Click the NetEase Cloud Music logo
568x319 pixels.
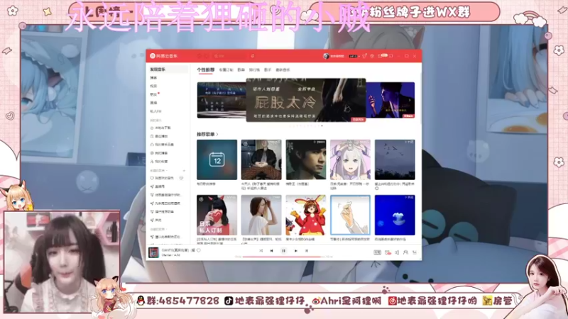click(x=164, y=56)
